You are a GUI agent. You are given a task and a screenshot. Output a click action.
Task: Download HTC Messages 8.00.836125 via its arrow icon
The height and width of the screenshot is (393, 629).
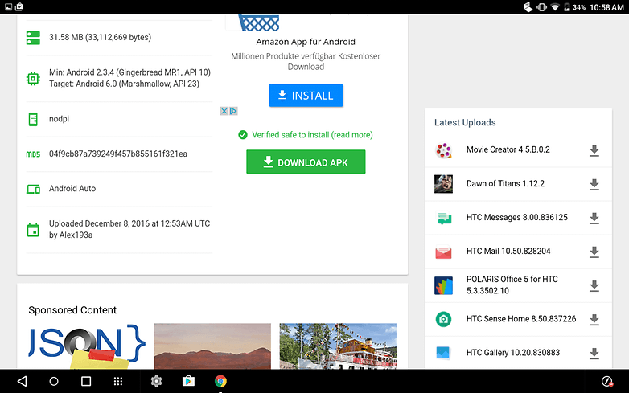(594, 218)
